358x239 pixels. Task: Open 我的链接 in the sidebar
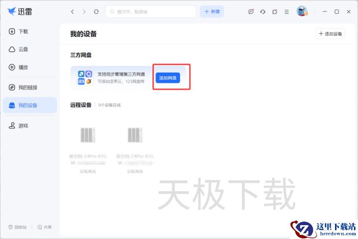30,88
